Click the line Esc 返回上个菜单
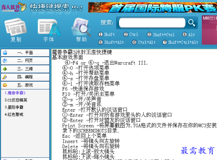This screenshot has height=160, width=217. pyautogui.click(x=85, y=136)
